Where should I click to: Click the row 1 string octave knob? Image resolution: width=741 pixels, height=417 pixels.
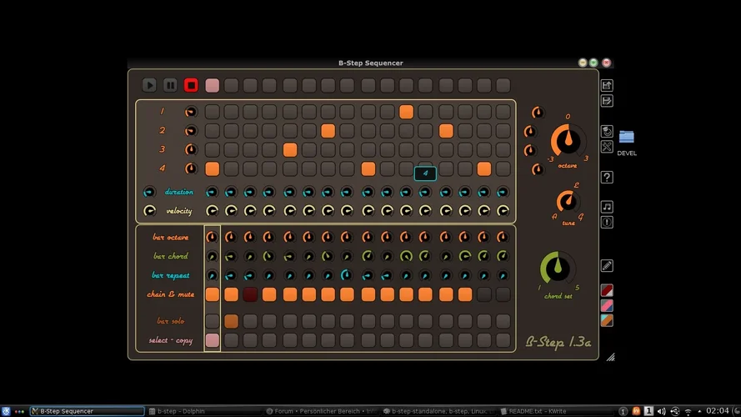pyautogui.click(x=538, y=113)
